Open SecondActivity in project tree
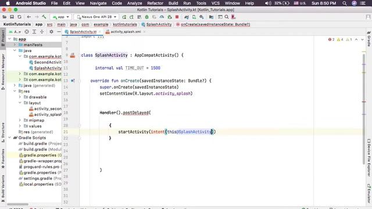Screen dimensions: 372x209 (x=45, y=62)
